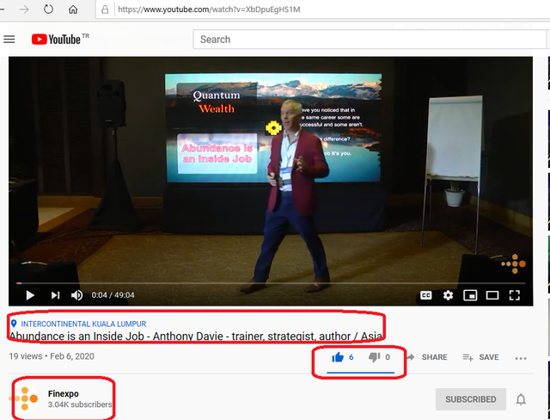Image resolution: width=550 pixels, height=420 pixels.
Task: Open the Finexpo channel avatar
Action: pyautogui.click(x=24, y=398)
